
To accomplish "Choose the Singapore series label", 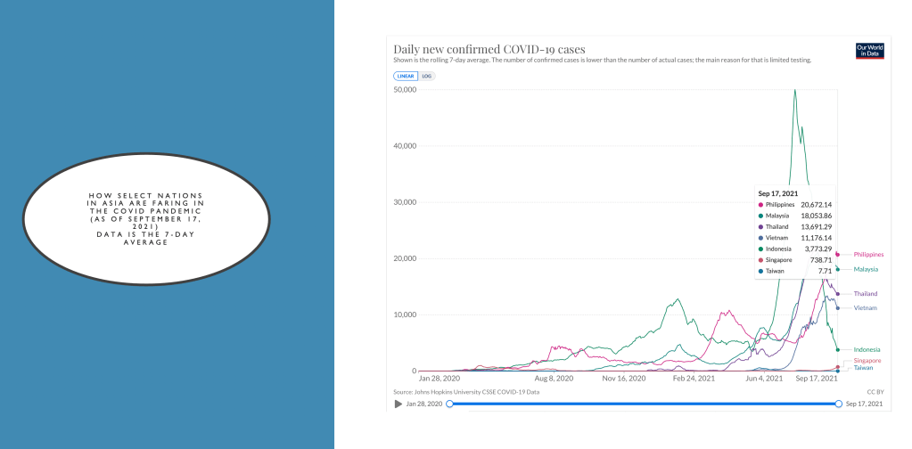I will pos(867,360).
